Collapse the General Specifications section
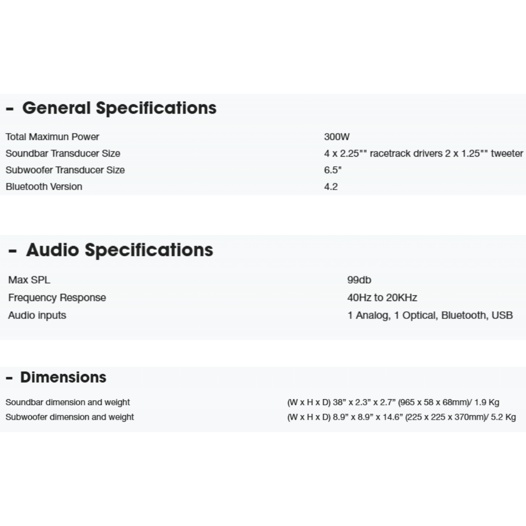The height and width of the screenshot is (526, 526). [119, 108]
